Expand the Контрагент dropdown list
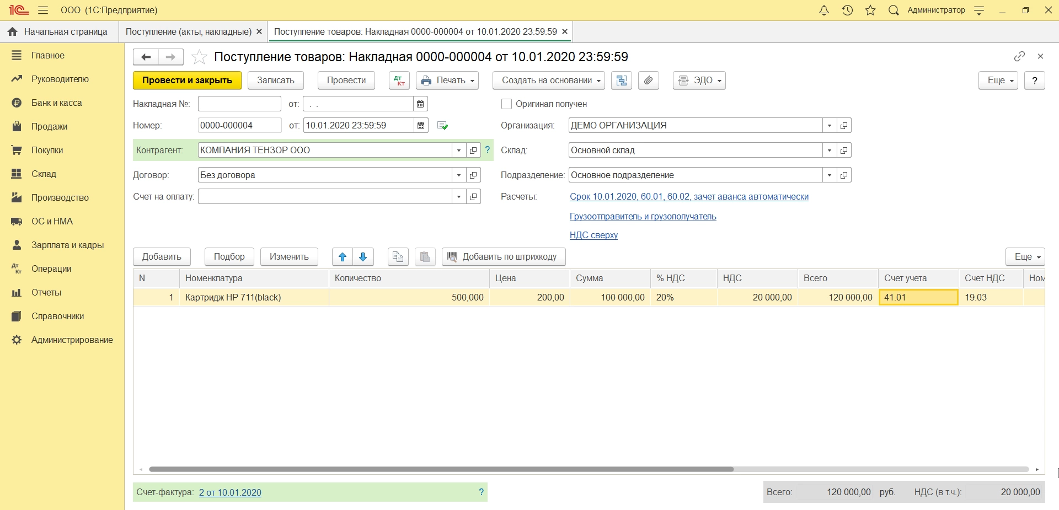This screenshot has height=510, width=1059. [x=459, y=151]
